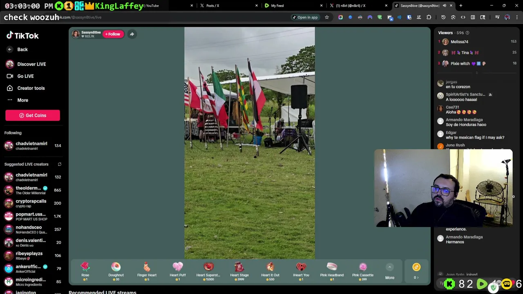
Task: Open the media controls playlist icon
Action: pyautogui.click(x=497, y=17)
